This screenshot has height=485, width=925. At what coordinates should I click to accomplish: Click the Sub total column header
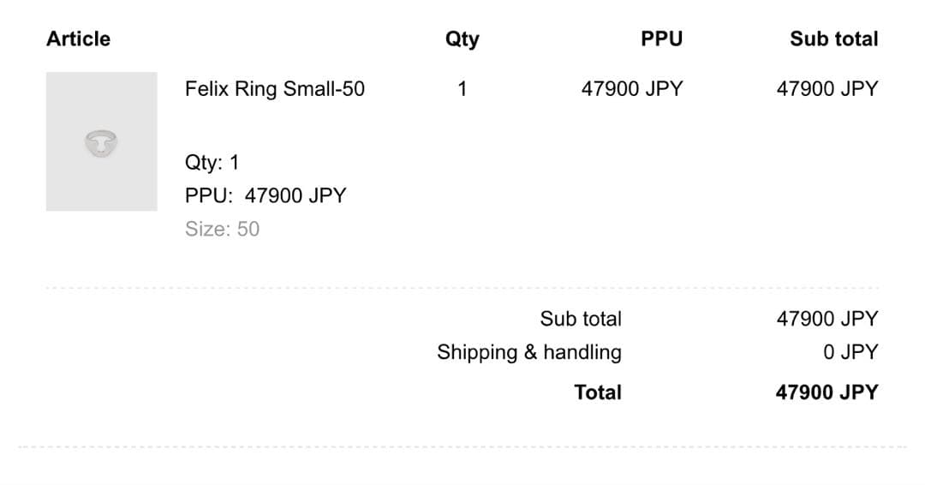833,39
